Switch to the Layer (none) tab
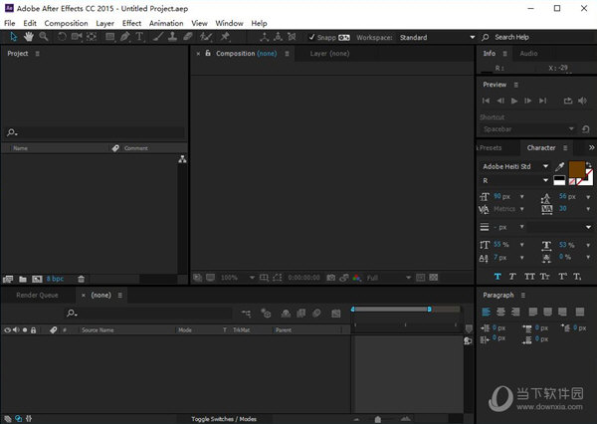597x424 pixels. coord(329,54)
